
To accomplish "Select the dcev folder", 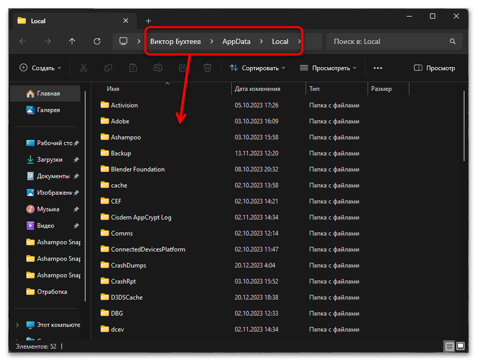I will [112, 329].
